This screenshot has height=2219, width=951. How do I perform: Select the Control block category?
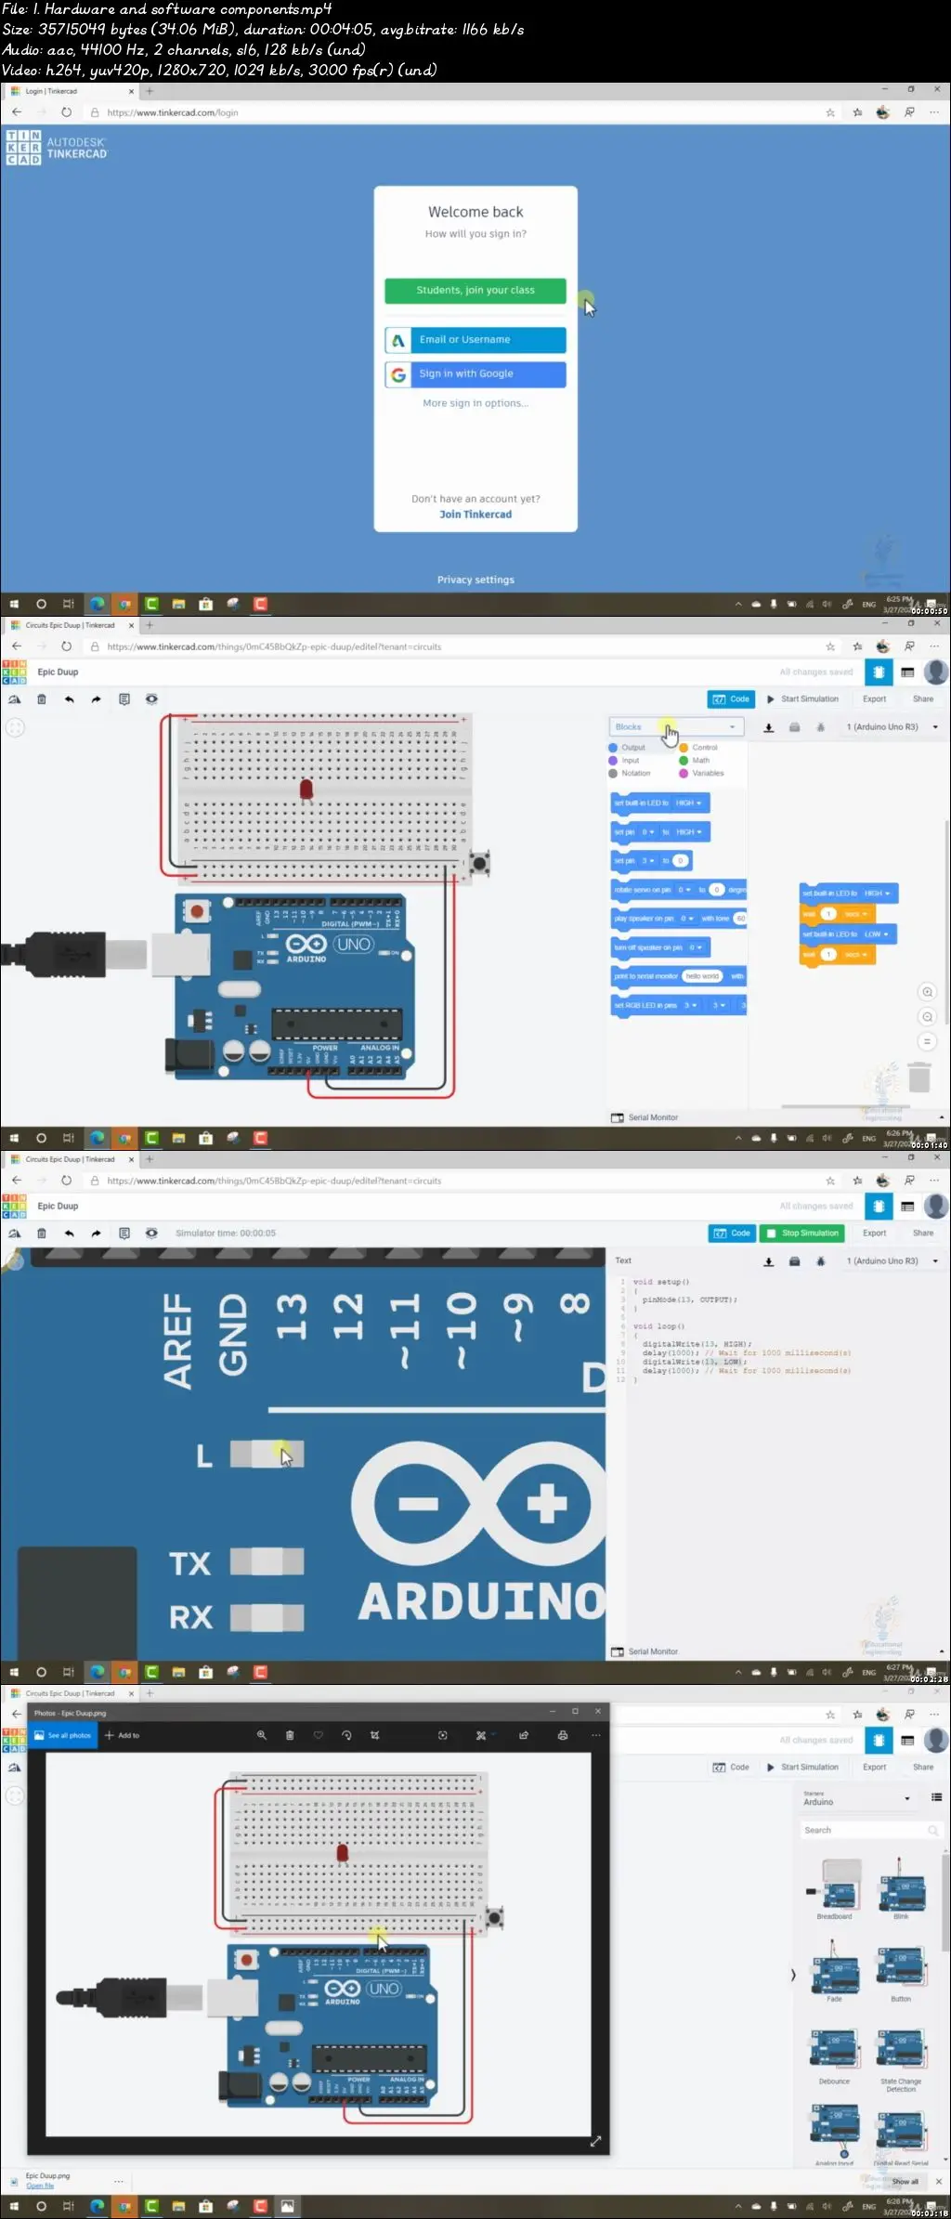tap(698, 748)
